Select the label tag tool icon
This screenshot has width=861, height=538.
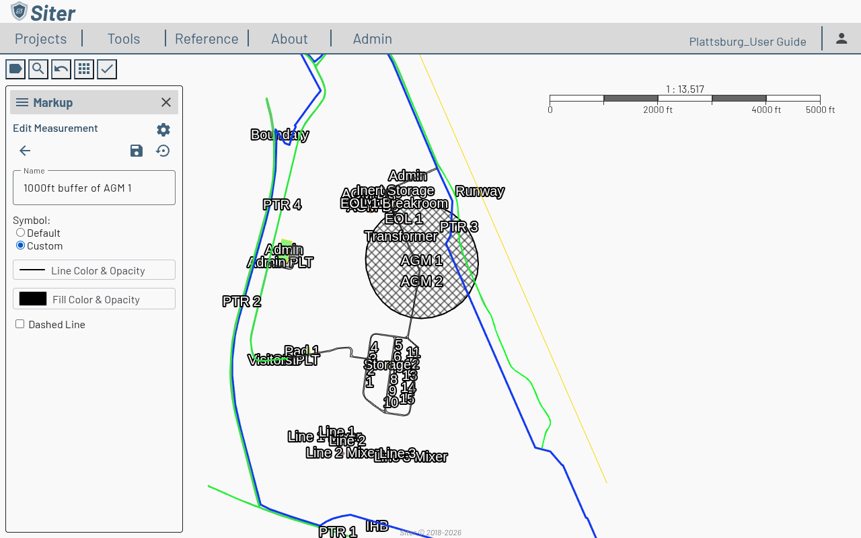point(15,69)
